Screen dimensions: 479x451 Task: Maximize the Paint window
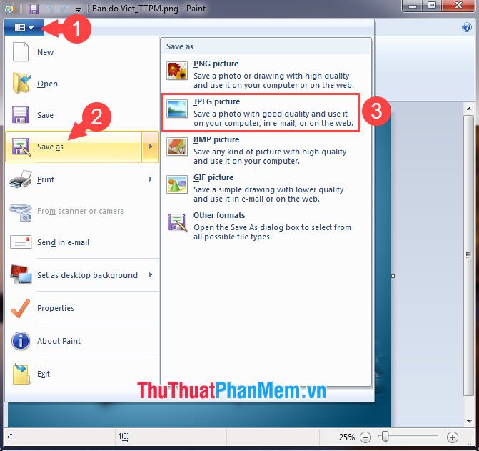click(432, 6)
